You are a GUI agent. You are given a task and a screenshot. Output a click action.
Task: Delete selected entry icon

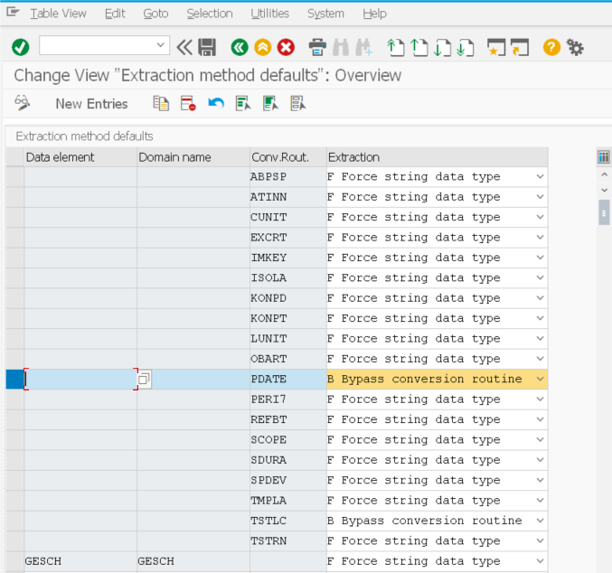(x=188, y=103)
